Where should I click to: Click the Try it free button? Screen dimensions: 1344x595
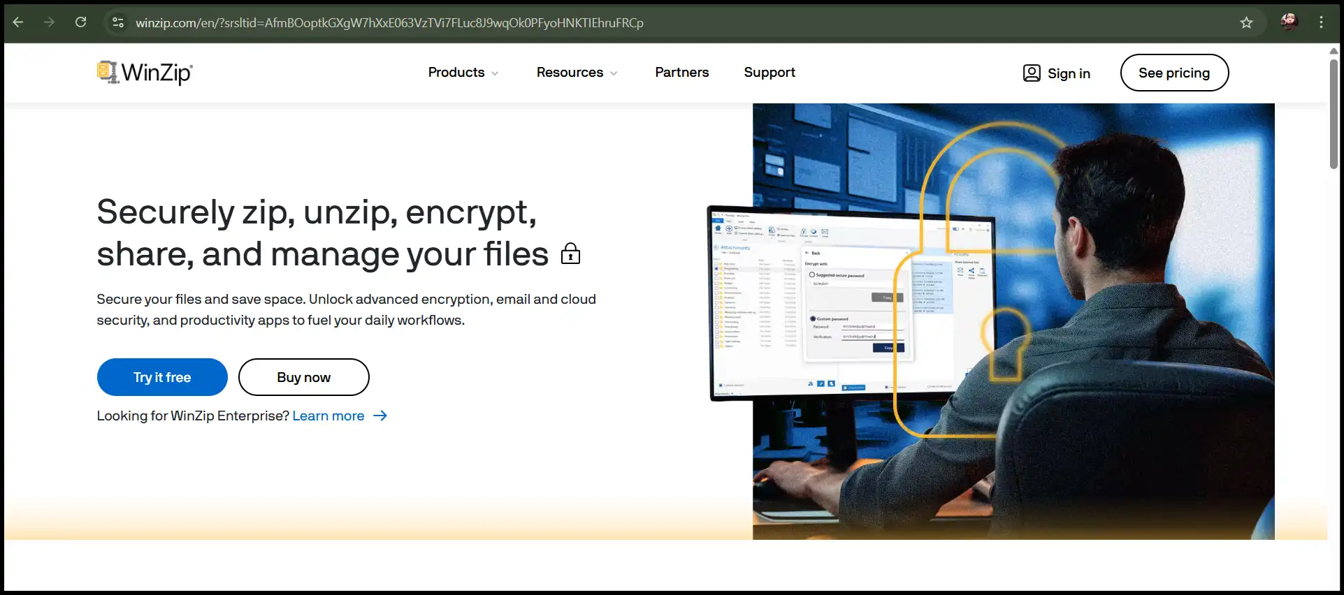[162, 377]
